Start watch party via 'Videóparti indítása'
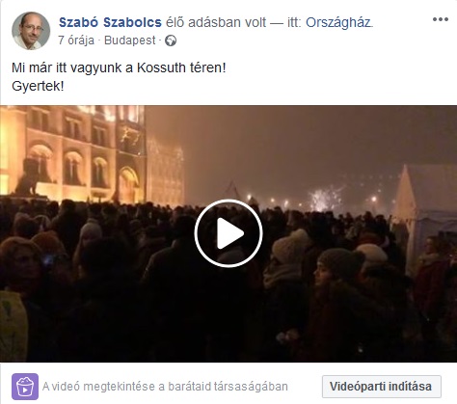 click(x=382, y=387)
